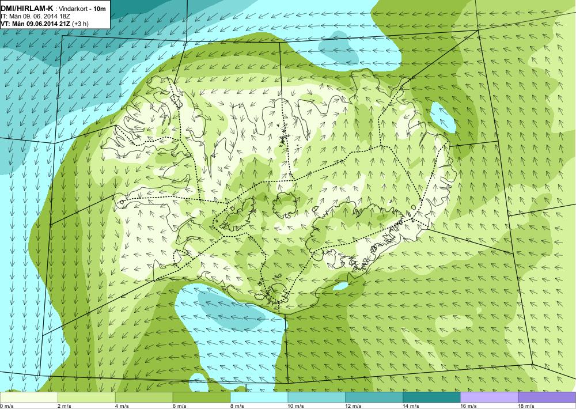Image resolution: width=576 pixels, height=409 pixels.
Task: Click the '2 m/s' legend label
Action: 65,406
